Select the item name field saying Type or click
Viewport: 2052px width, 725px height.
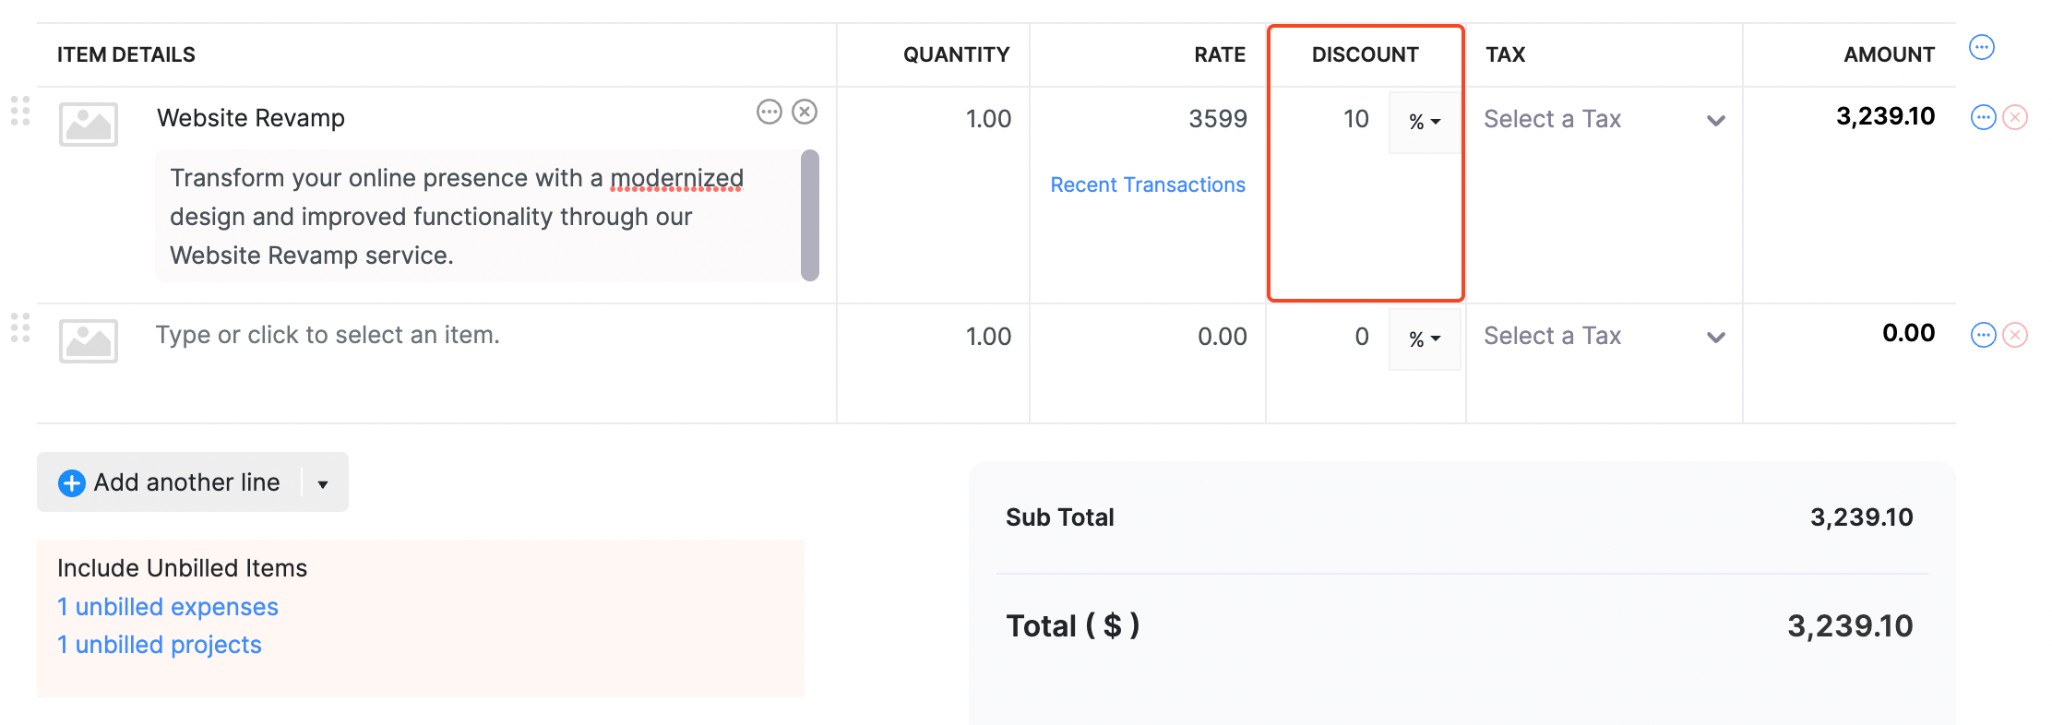328,335
